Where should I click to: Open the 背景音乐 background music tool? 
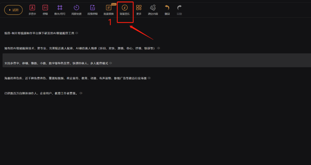click(x=125, y=10)
